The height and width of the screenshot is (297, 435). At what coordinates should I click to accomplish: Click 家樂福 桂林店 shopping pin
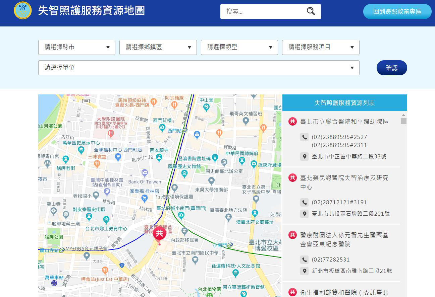145,198
